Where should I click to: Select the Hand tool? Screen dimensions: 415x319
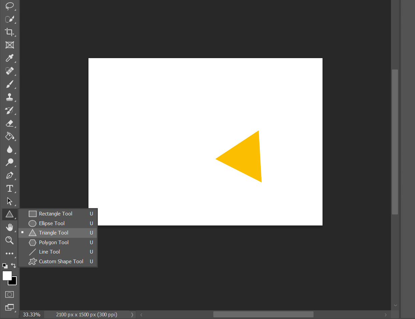pos(10,227)
